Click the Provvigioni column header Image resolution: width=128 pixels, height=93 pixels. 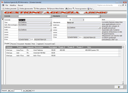pyautogui.click(x=53, y=47)
